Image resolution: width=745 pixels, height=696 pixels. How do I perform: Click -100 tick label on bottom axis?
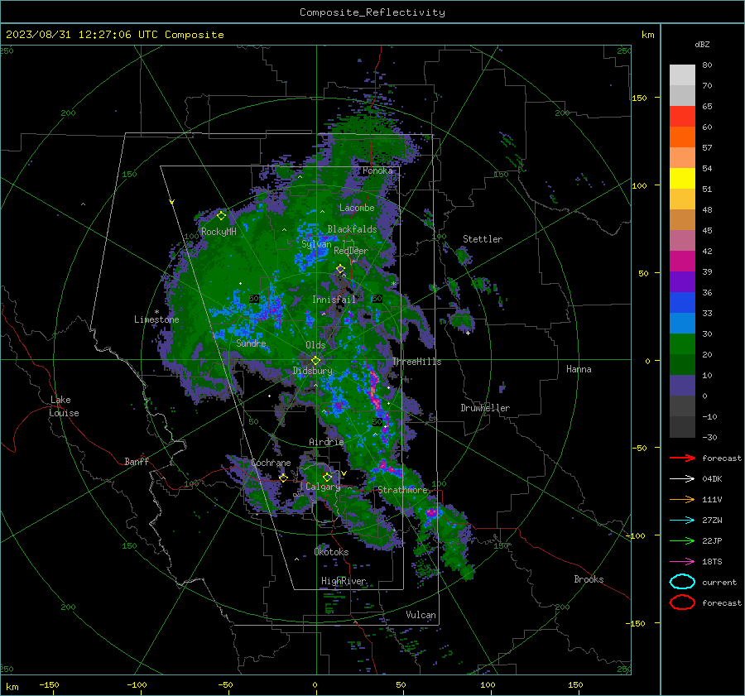pyautogui.click(x=137, y=684)
